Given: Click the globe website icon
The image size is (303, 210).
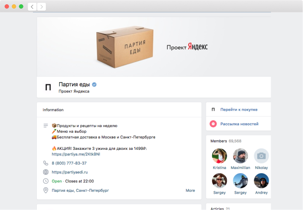Looking at the screenshot, I should (x=46, y=172).
